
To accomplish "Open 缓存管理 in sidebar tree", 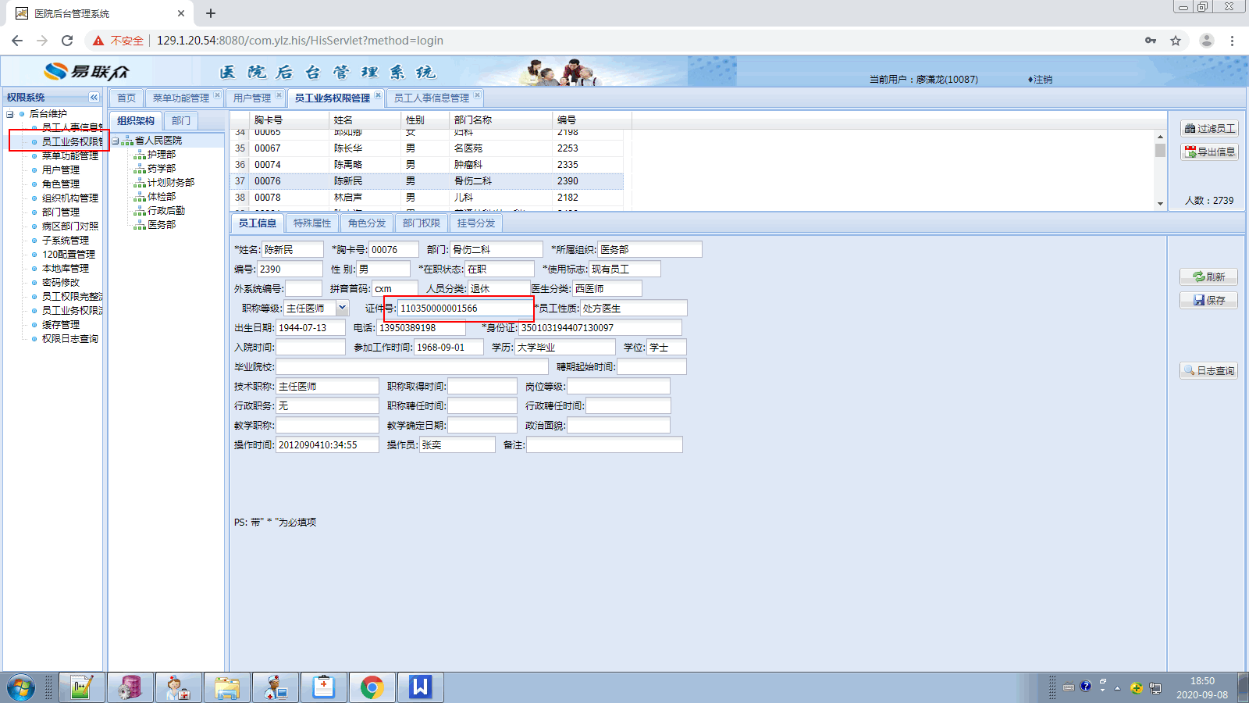I will click(61, 325).
